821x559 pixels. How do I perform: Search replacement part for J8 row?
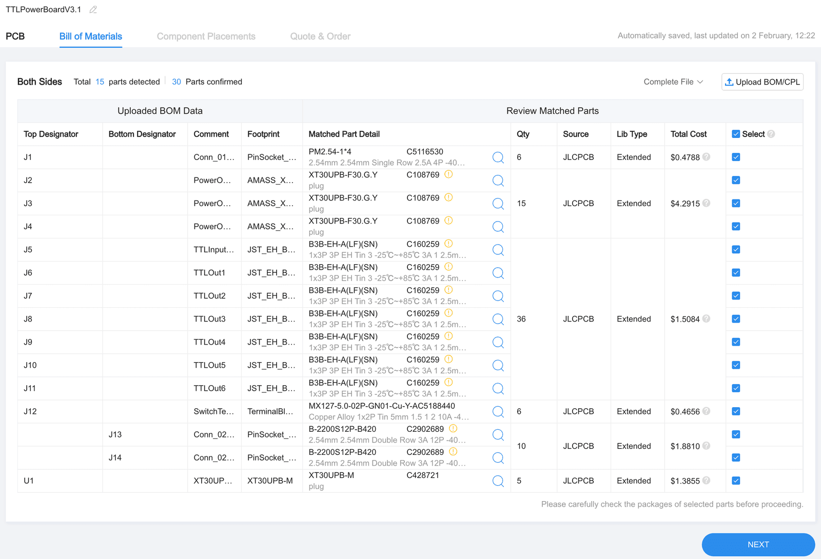click(x=498, y=319)
